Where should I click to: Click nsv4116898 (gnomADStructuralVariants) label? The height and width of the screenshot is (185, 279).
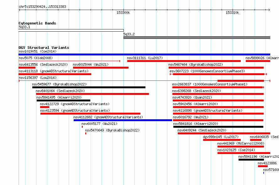click(208, 110)
